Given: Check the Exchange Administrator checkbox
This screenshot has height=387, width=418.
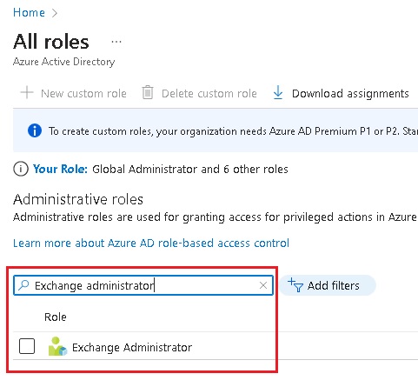Looking at the screenshot, I should (x=27, y=346).
